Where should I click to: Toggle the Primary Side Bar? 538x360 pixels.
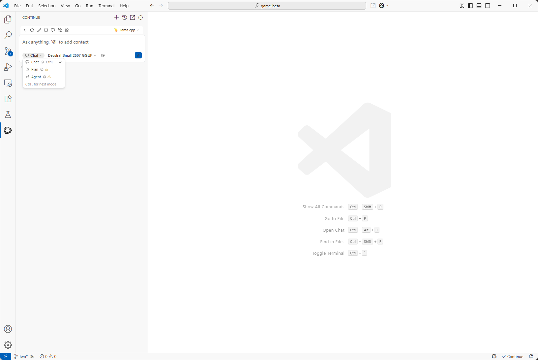pyautogui.click(x=470, y=6)
